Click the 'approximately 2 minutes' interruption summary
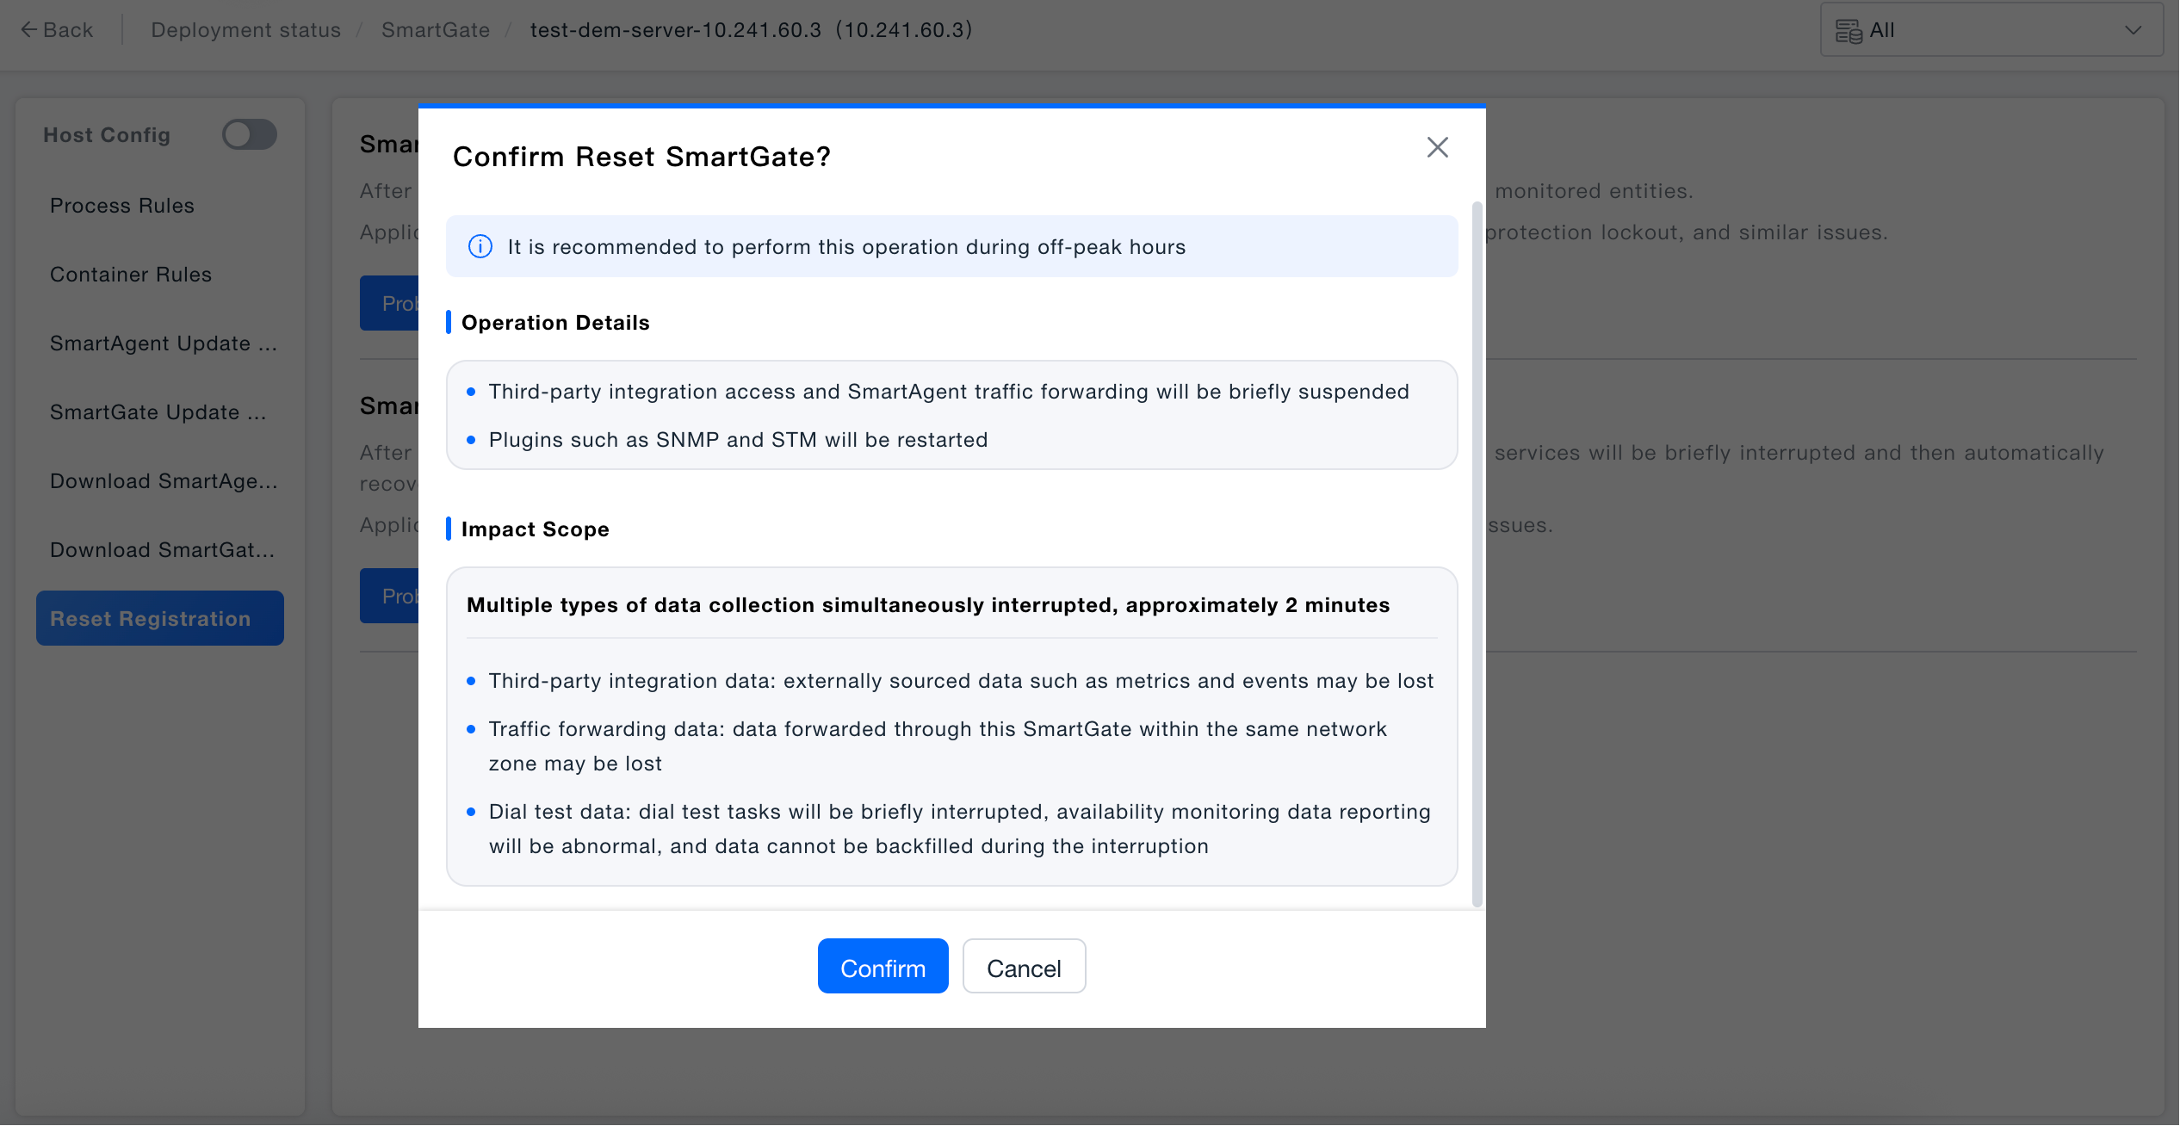This screenshot has height=1126, width=2180. point(928,605)
